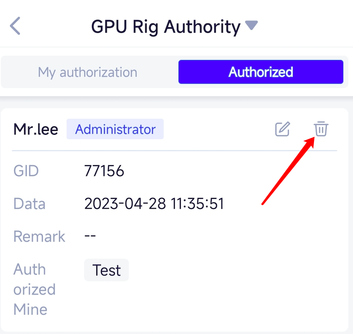The image size is (353, 334).
Task: Click the GID number 77156
Action: 104,171
